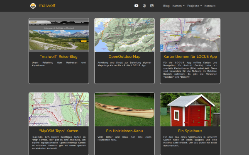Click the maiwolf brand name text
The image size is (249, 155).
tap(47, 5)
